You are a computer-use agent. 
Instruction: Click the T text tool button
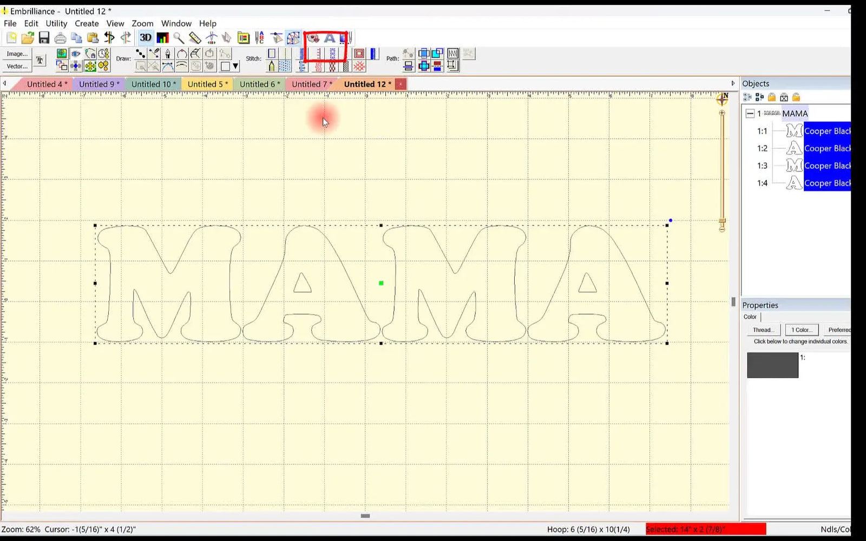(40, 60)
